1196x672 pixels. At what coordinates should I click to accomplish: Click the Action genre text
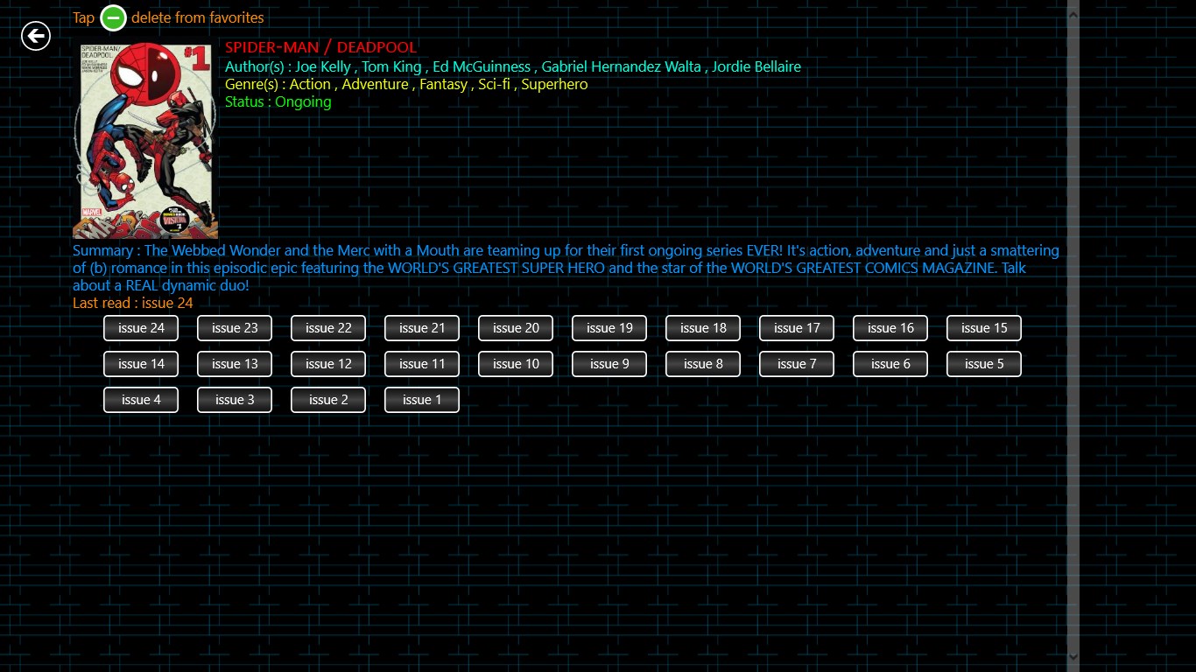point(310,84)
